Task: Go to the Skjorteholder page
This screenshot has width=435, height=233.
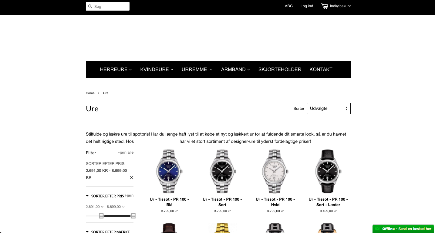Action: tap(280, 69)
